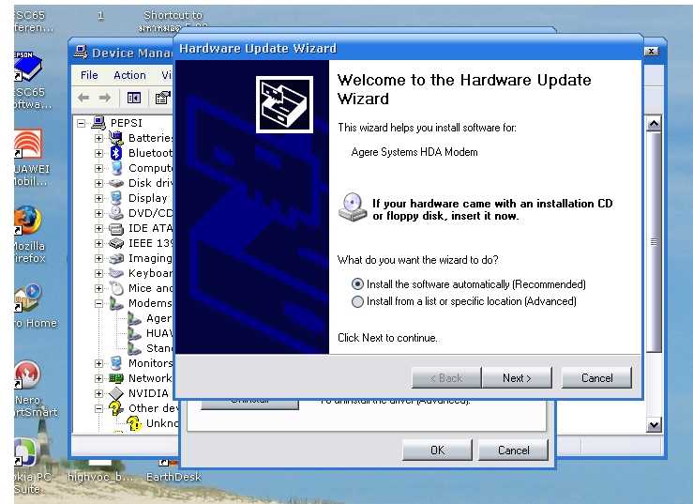
Task: Click Back arrow in Device Manager toolbar
Action: (x=83, y=98)
